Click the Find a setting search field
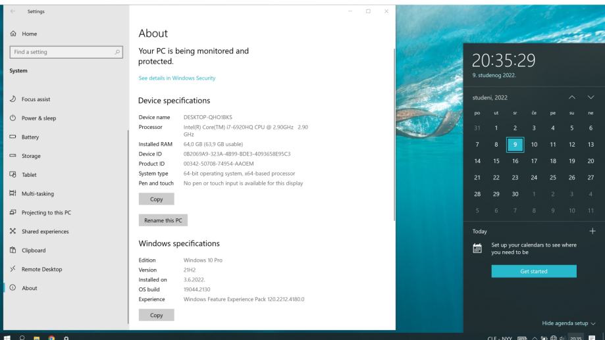 [x=66, y=52]
